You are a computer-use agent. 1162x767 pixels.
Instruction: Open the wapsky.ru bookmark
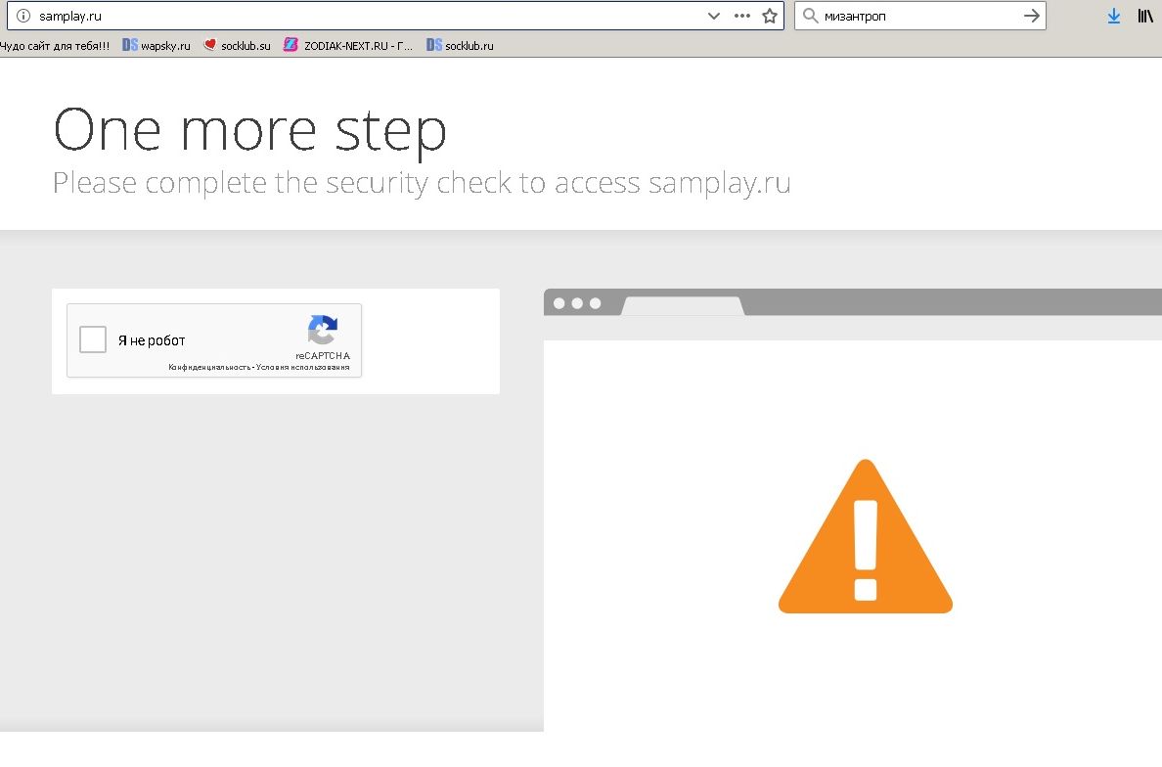point(156,46)
